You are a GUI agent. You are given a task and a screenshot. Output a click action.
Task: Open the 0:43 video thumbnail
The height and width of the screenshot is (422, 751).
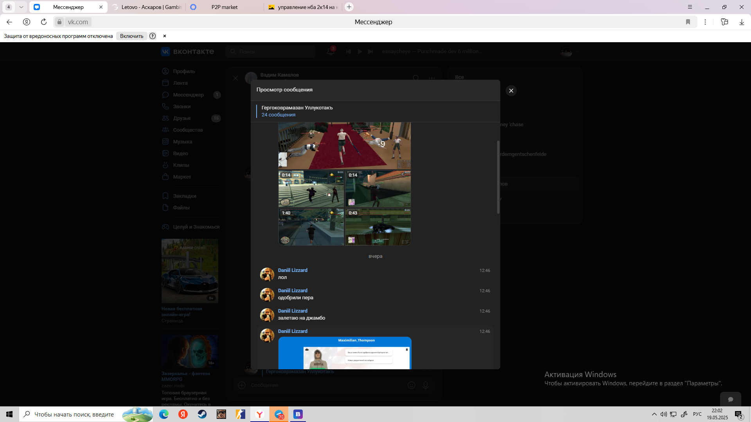(x=378, y=227)
